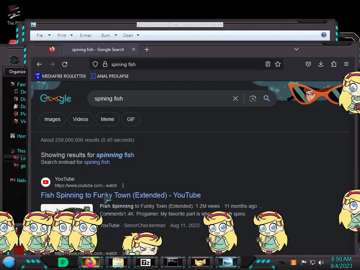Switch to Firefox on taskbar
The image size is (360, 270).
click(x=91, y=262)
